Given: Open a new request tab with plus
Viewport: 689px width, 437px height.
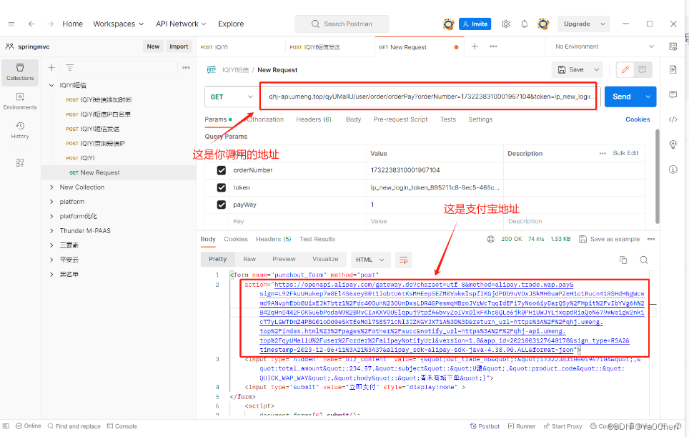Looking at the screenshot, I should click(475, 46).
